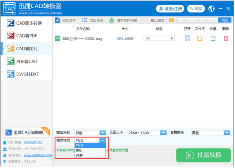
Task: Click the 咨询热线 headset icon
Action: (5, 149)
